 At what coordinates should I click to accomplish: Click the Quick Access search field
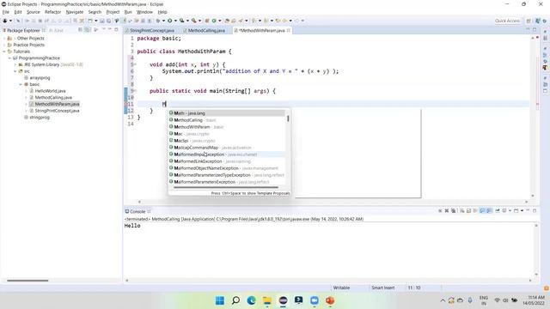(x=507, y=21)
